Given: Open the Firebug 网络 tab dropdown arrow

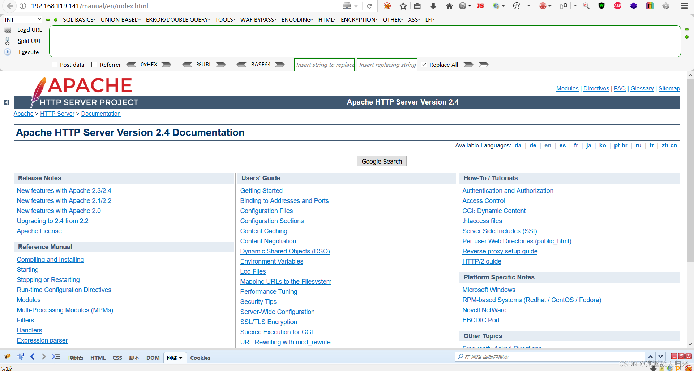Looking at the screenshot, I should [x=181, y=358].
